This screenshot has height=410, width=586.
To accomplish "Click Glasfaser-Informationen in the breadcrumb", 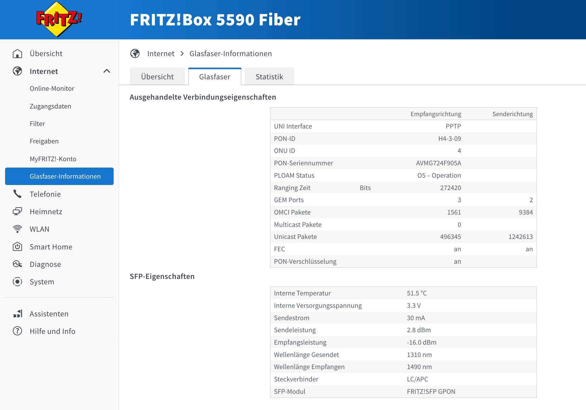I will [231, 54].
